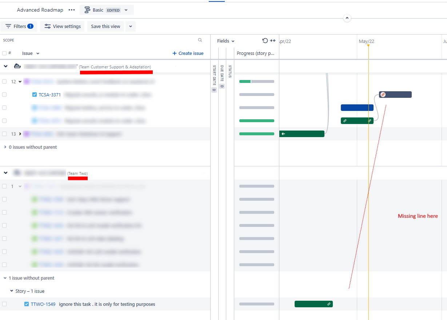Click the Filters button showing one active filter
The width and height of the screenshot is (447, 320).
19,26
